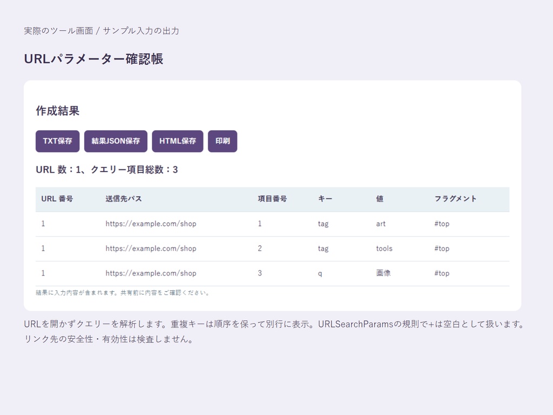Select the キー column header
Screen dimensions: 553x415
tap(325, 199)
